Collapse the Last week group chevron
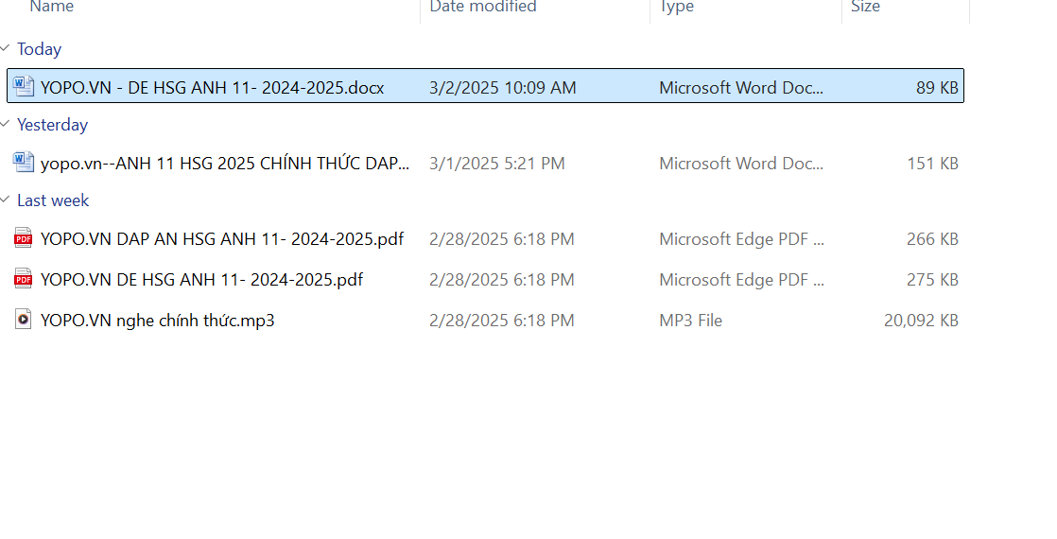The height and width of the screenshot is (539, 1057). tap(7, 200)
